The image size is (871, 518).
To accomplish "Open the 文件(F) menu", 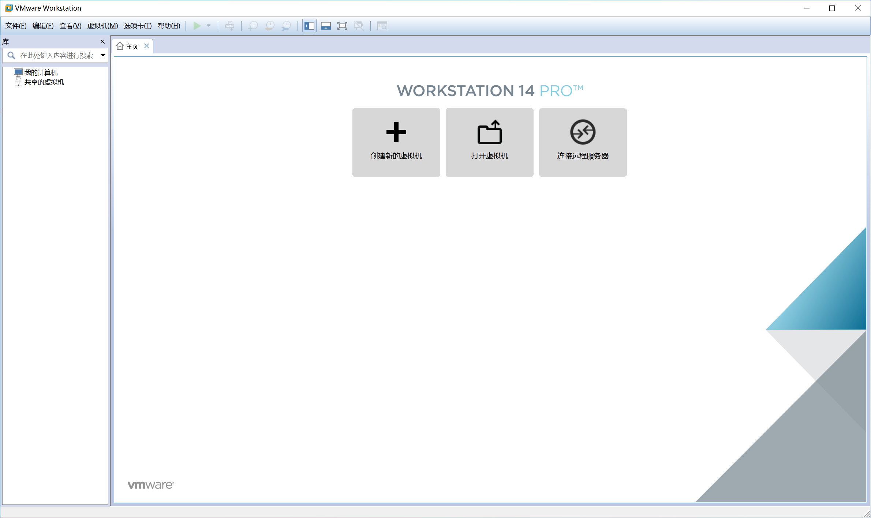I will click(x=16, y=26).
